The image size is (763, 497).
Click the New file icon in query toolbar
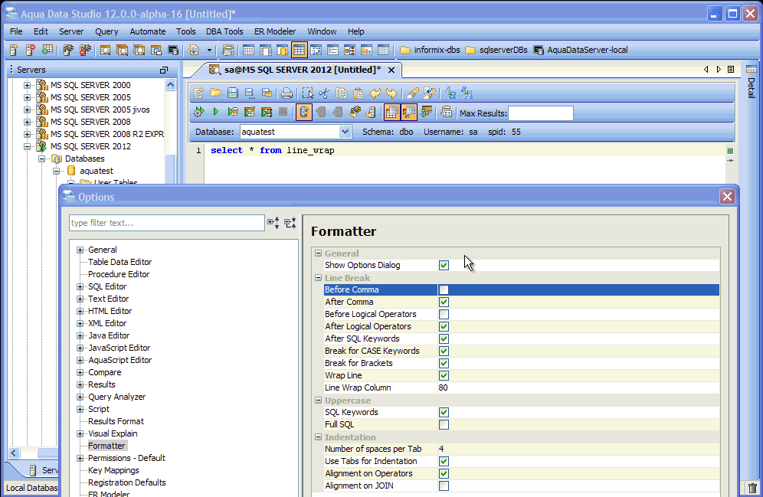(198, 93)
